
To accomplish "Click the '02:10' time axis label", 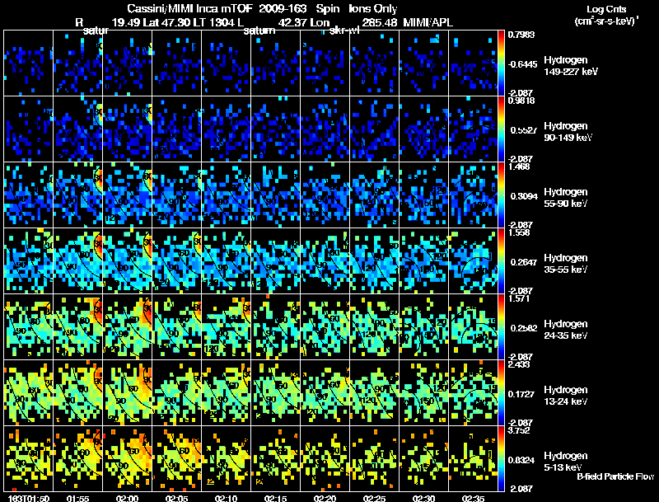I will [x=226, y=498].
